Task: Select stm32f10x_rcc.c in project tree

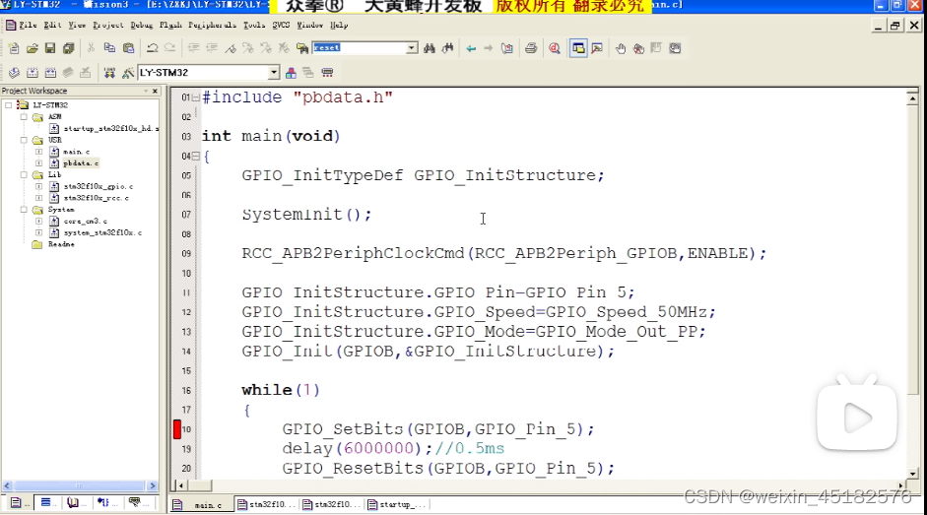Action: click(97, 198)
